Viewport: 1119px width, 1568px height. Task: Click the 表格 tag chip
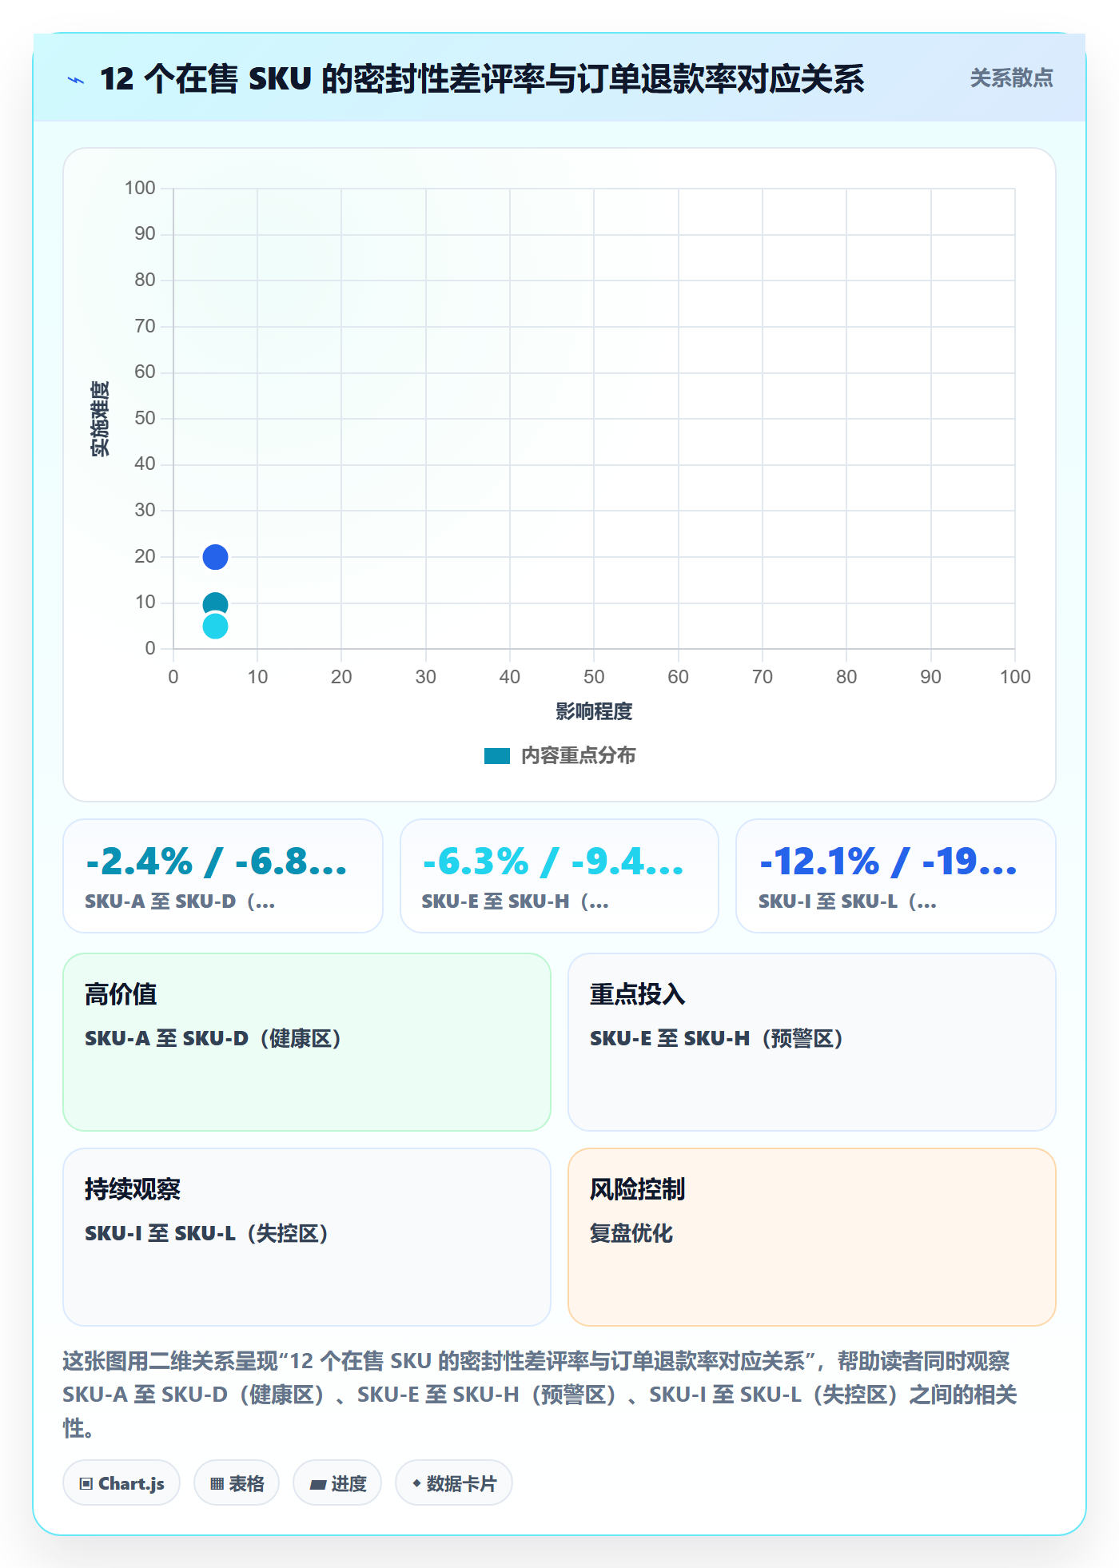(x=237, y=1483)
